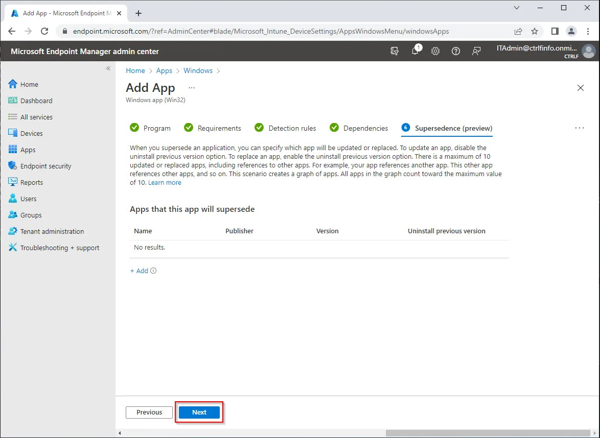Bookmark this page with star icon
Viewport: 600px width, 438px height.
pos(535,31)
